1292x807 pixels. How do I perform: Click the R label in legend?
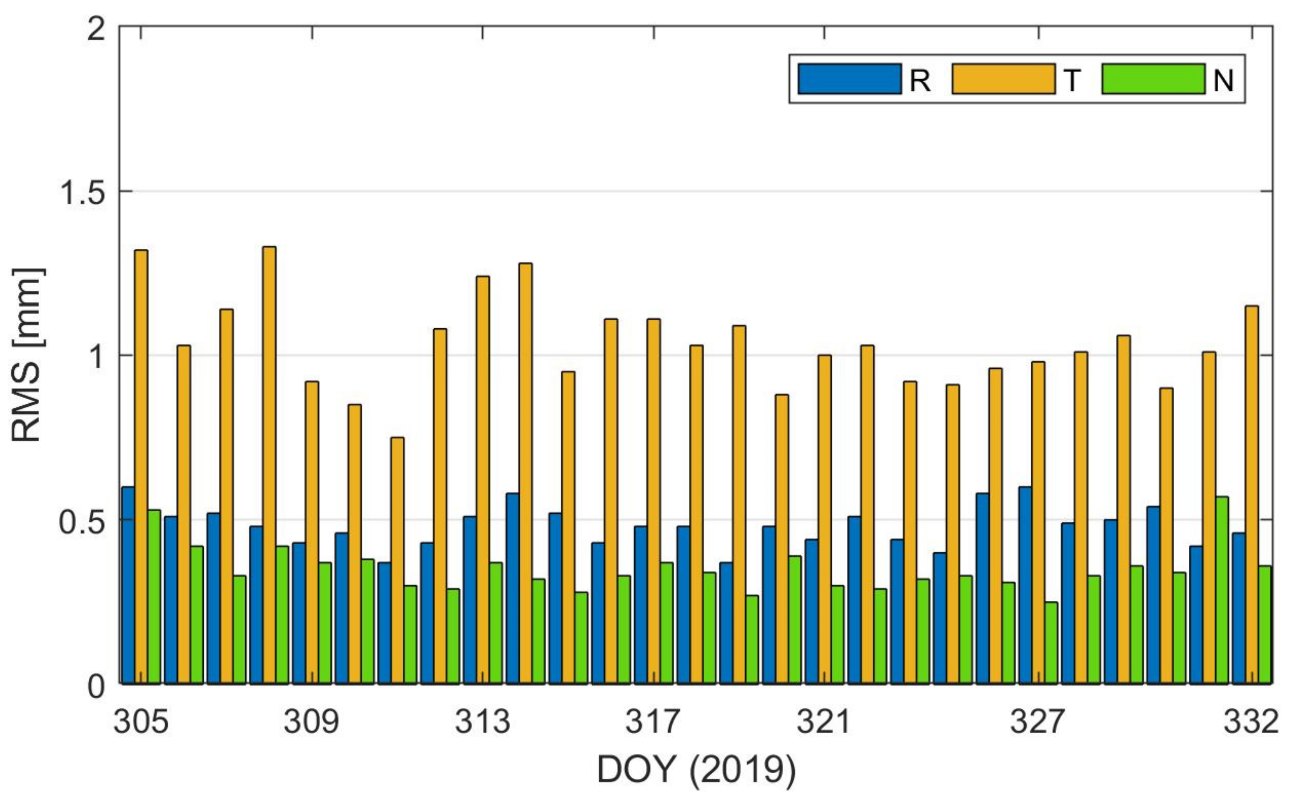coord(920,80)
